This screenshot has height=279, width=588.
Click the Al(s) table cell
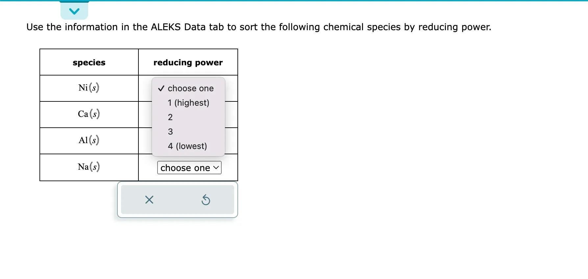tap(89, 140)
